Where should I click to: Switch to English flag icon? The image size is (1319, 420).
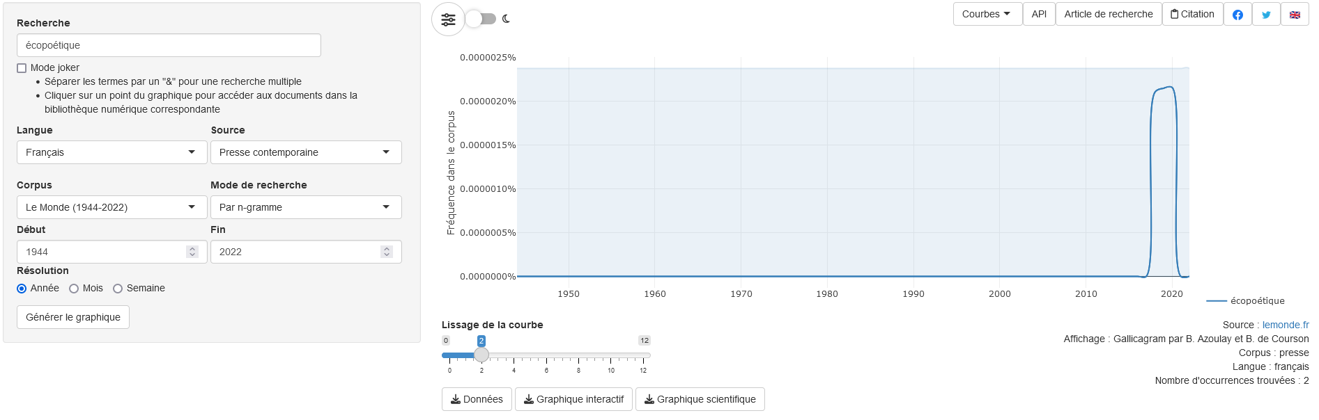tap(1295, 15)
